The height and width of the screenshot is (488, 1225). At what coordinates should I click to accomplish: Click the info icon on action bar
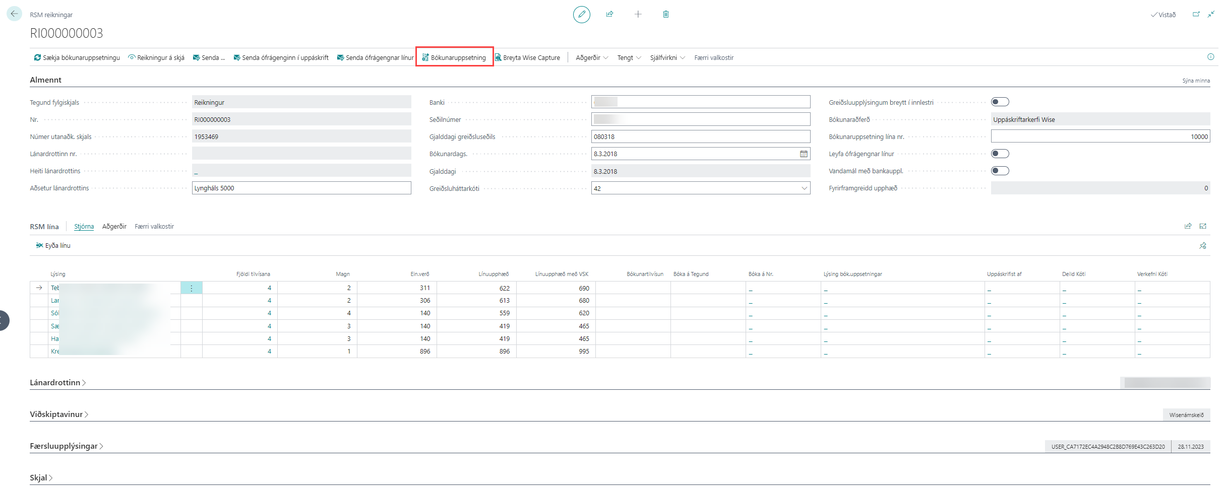pos(1210,57)
